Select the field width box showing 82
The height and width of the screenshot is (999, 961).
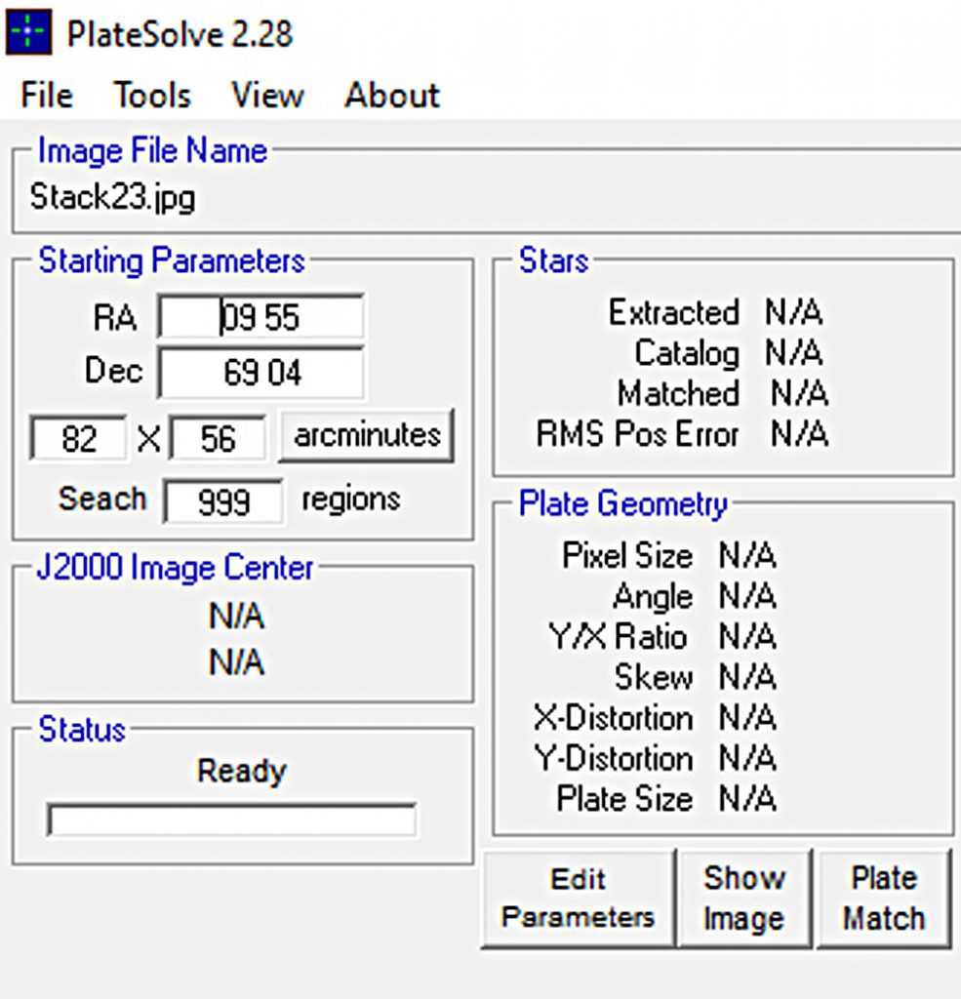[x=78, y=438]
